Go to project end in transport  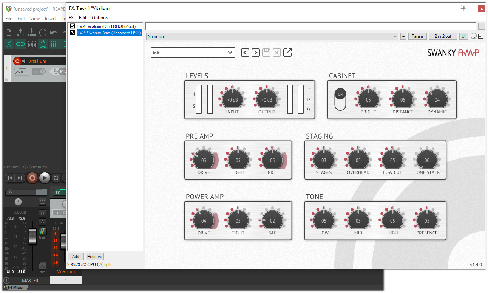click(20, 178)
